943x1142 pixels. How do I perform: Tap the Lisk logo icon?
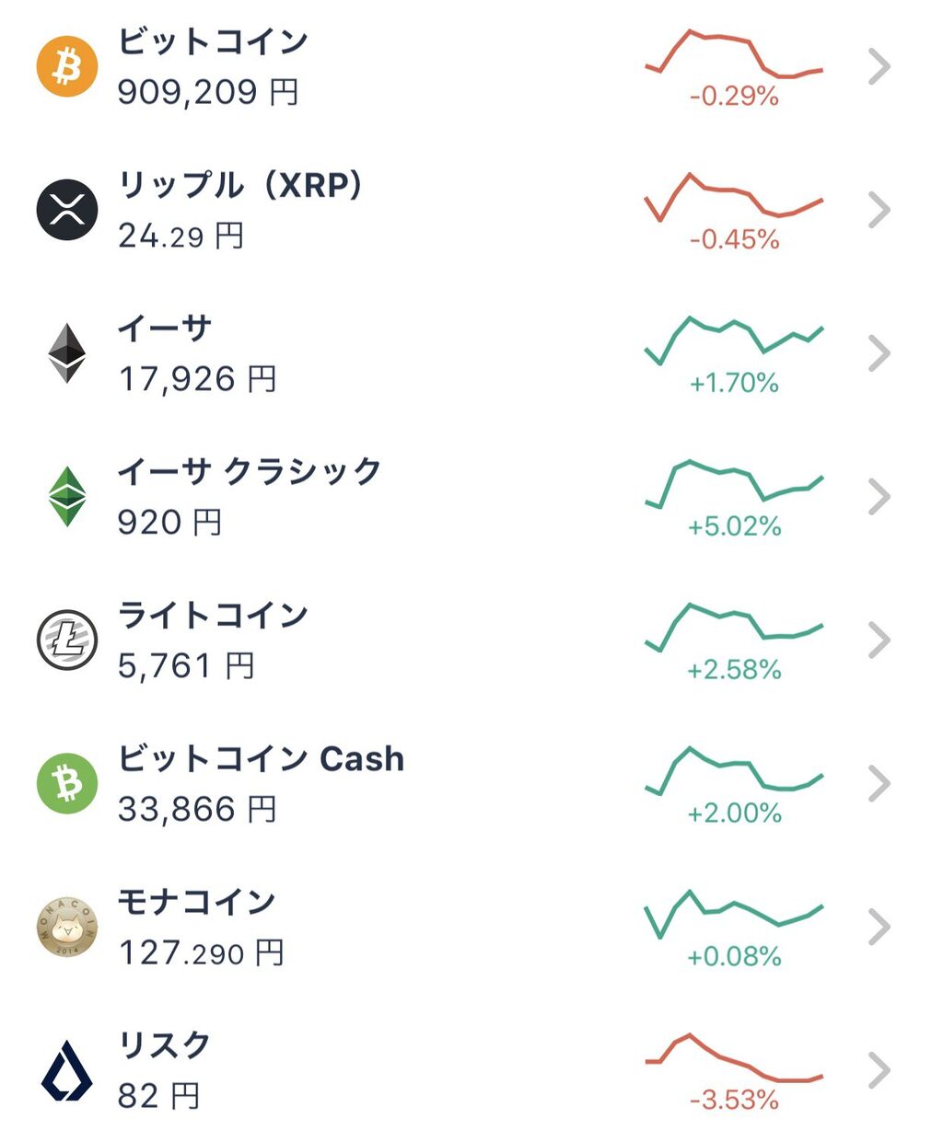[x=67, y=1070]
